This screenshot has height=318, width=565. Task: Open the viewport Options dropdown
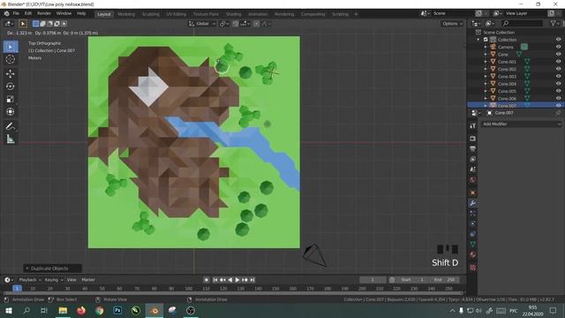pos(452,24)
